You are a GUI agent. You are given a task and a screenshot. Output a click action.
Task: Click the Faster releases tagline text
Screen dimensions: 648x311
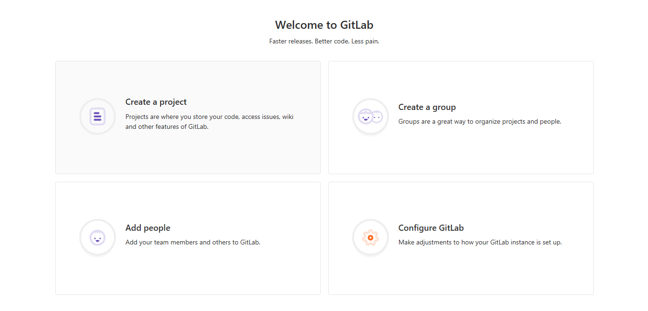tap(324, 41)
